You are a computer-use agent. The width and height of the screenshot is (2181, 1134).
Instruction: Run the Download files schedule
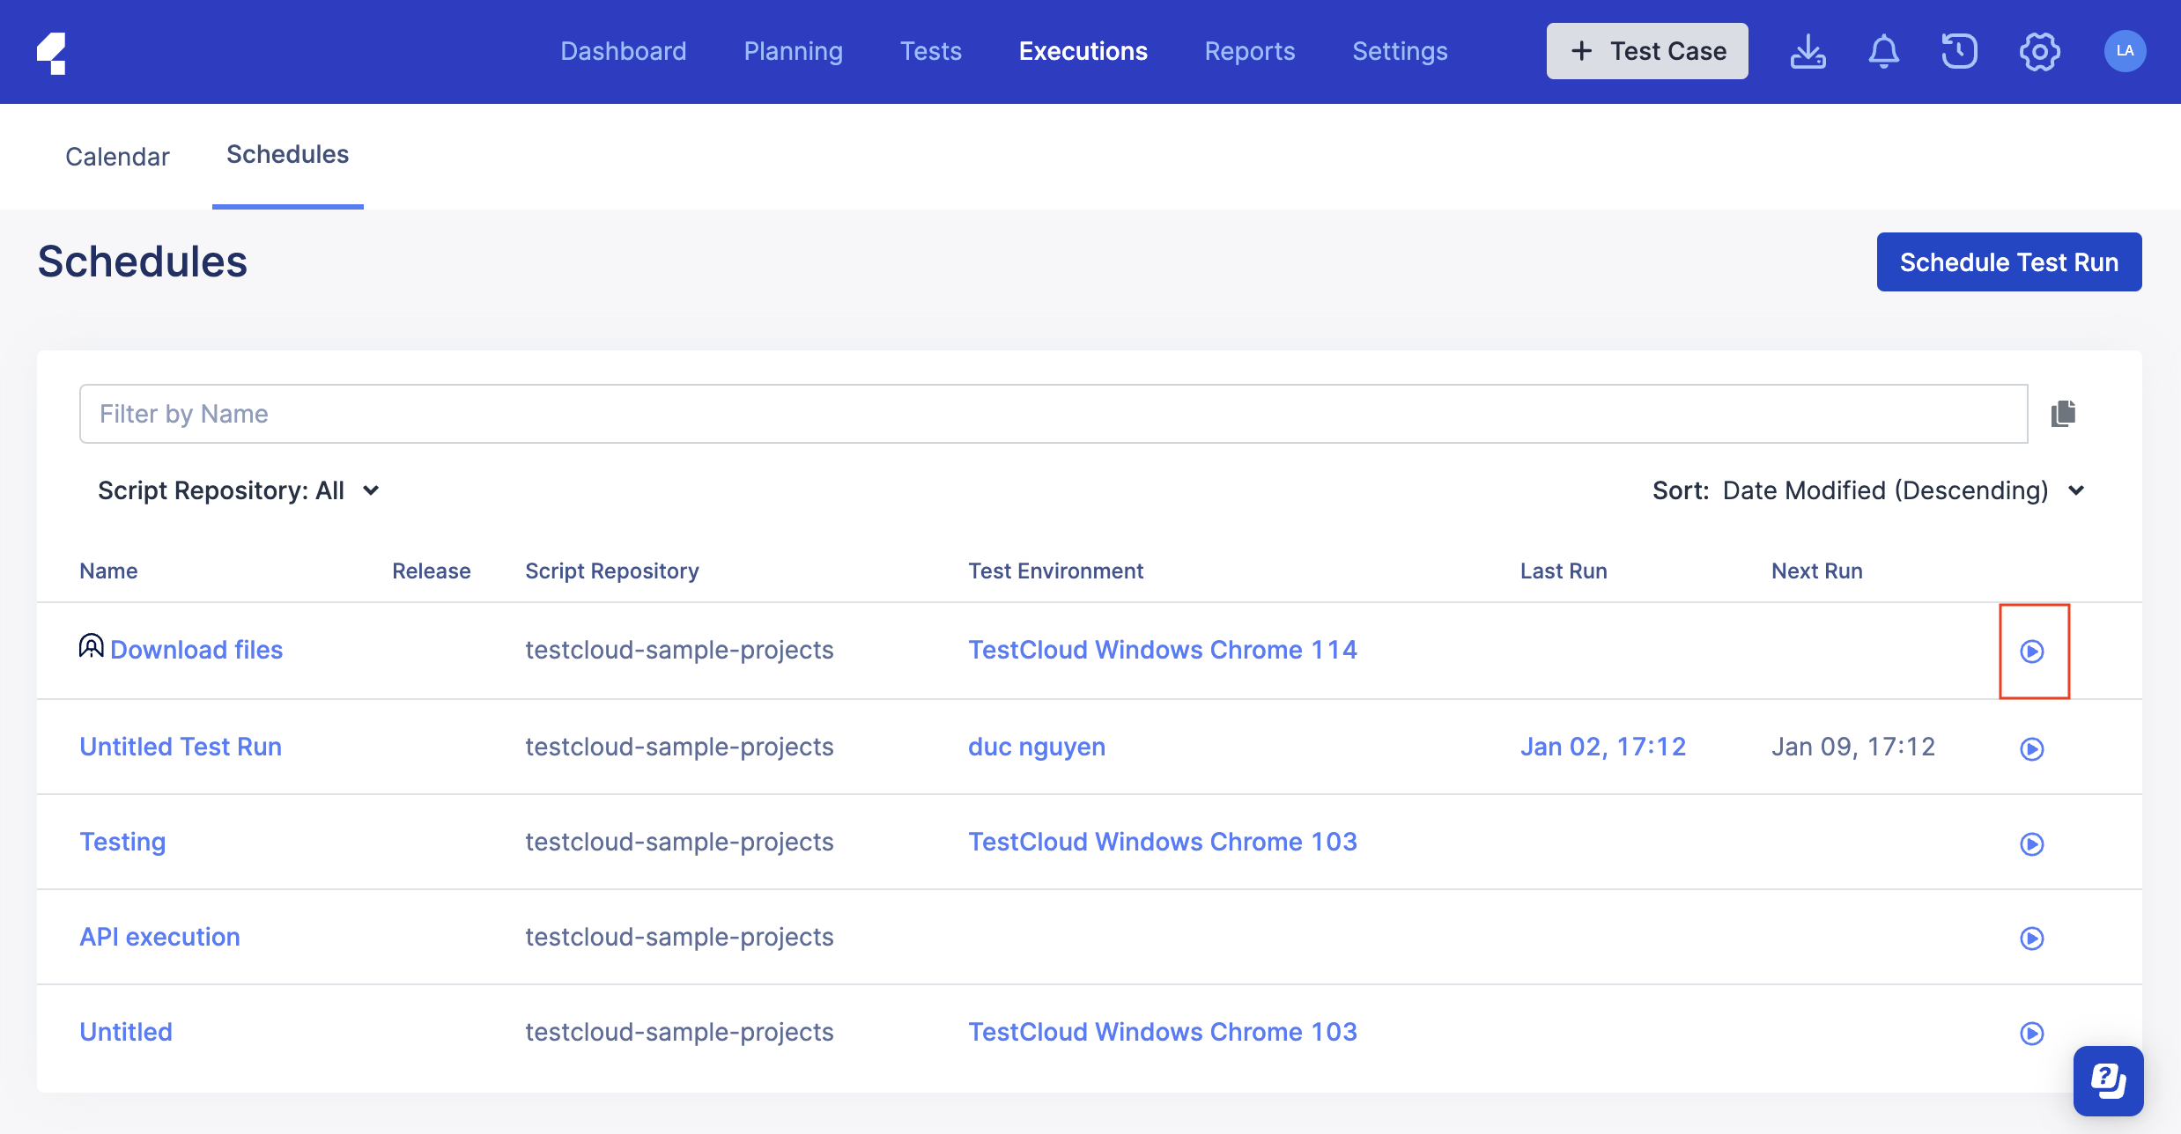[2034, 651]
